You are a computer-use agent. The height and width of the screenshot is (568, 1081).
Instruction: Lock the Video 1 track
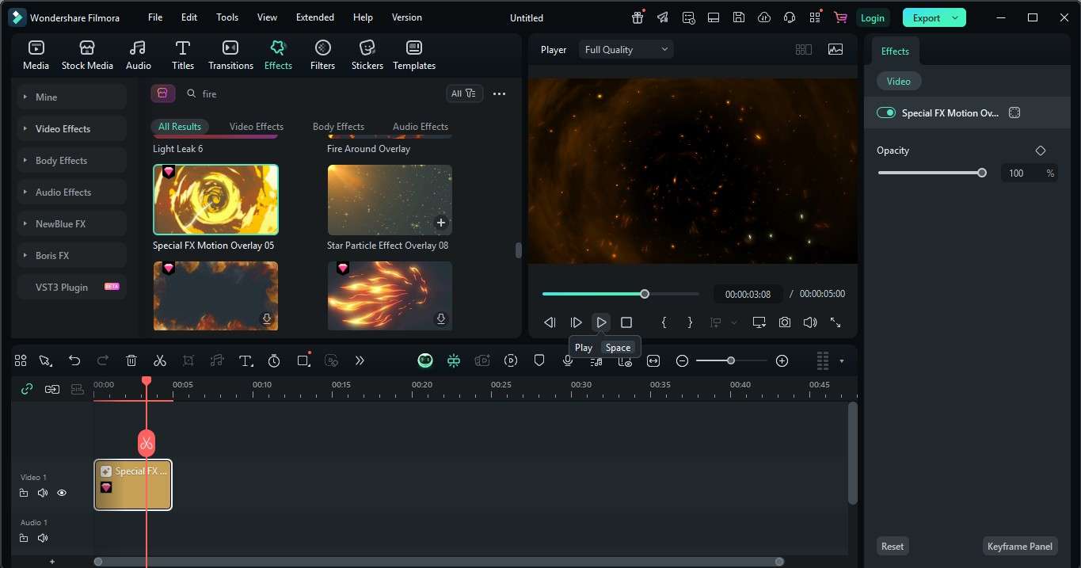point(24,493)
